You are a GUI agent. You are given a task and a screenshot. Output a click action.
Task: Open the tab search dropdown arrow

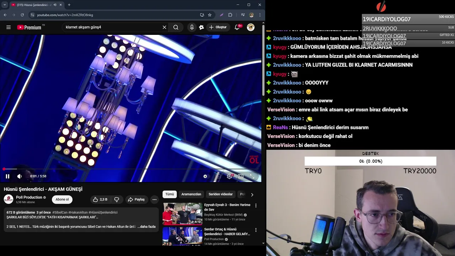pyautogui.click(x=5, y=5)
